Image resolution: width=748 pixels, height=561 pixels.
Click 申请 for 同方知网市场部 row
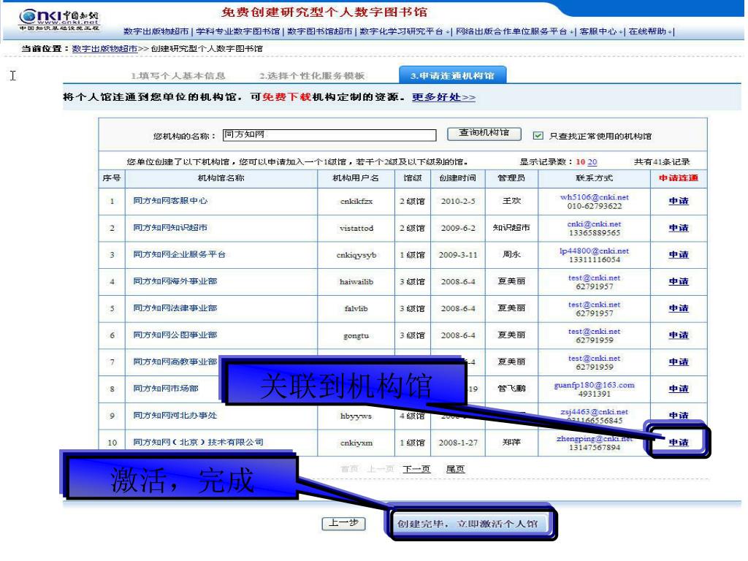[679, 389]
